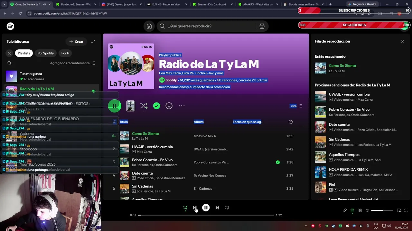This screenshot has height=231, width=412.
Task: Open Connect to a device icon
Action: [x=360, y=211]
